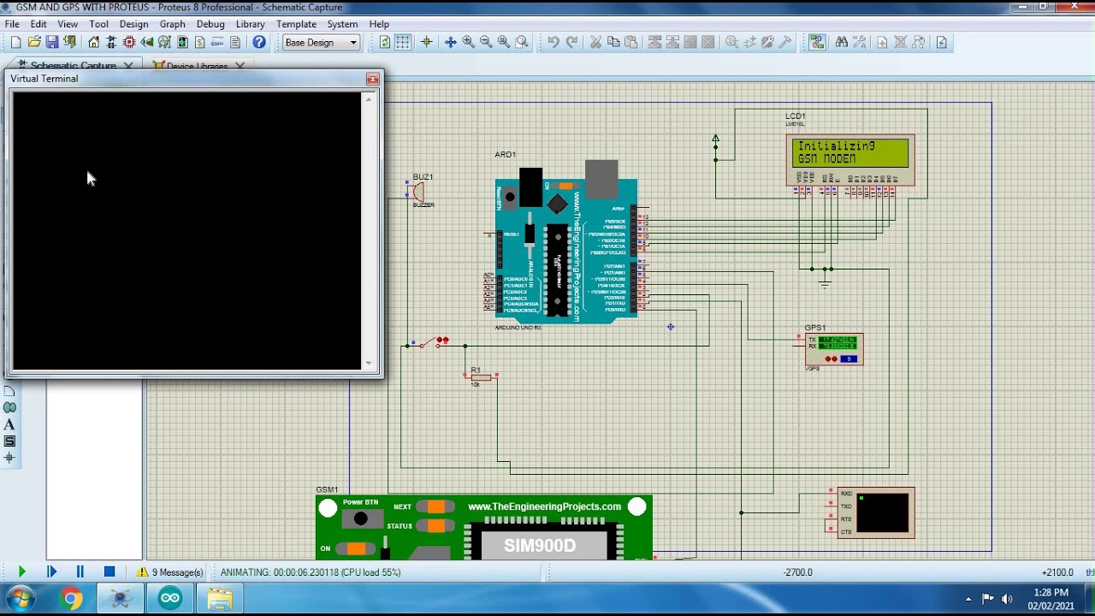
Task: Click the Virtual Terminal scrollbar
Action: coord(370,231)
